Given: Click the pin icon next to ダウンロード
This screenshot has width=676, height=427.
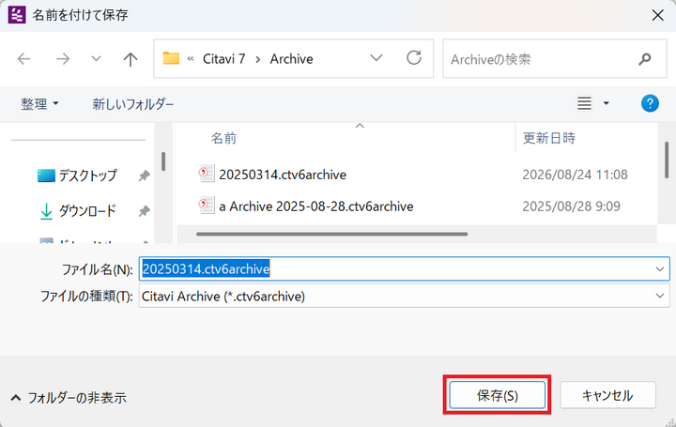Looking at the screenshot, I should (x=144, y=211).
